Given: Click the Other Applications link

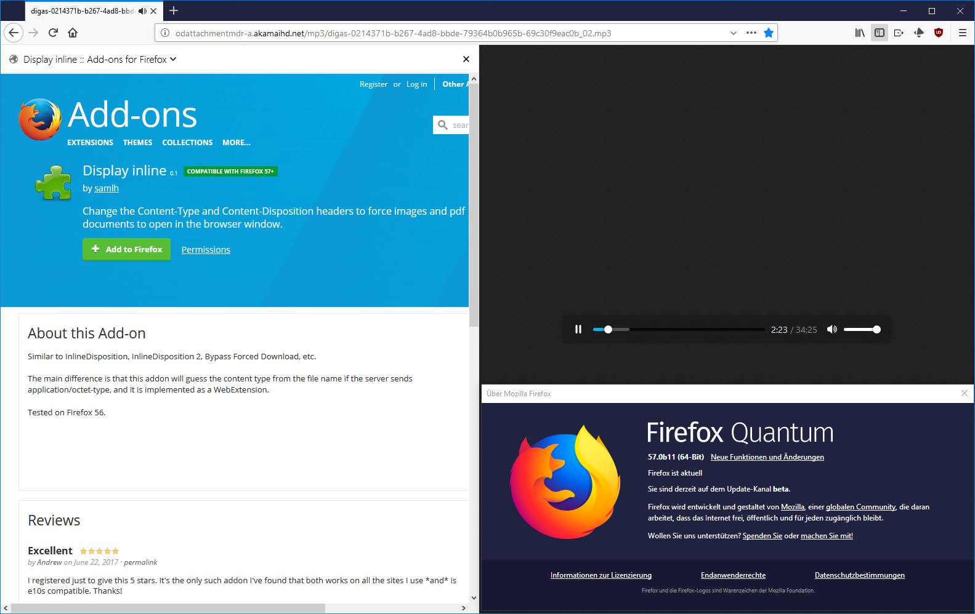Looking at the screenshot, I should point(455,84).
